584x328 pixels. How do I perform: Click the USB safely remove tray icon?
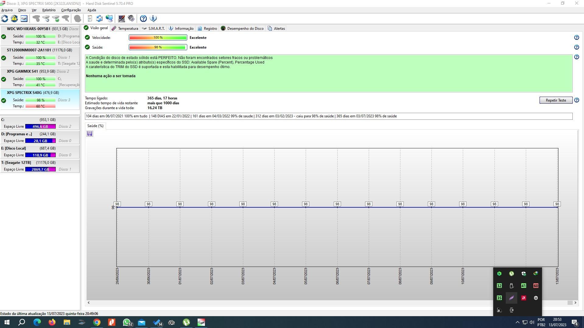point(511,286)
